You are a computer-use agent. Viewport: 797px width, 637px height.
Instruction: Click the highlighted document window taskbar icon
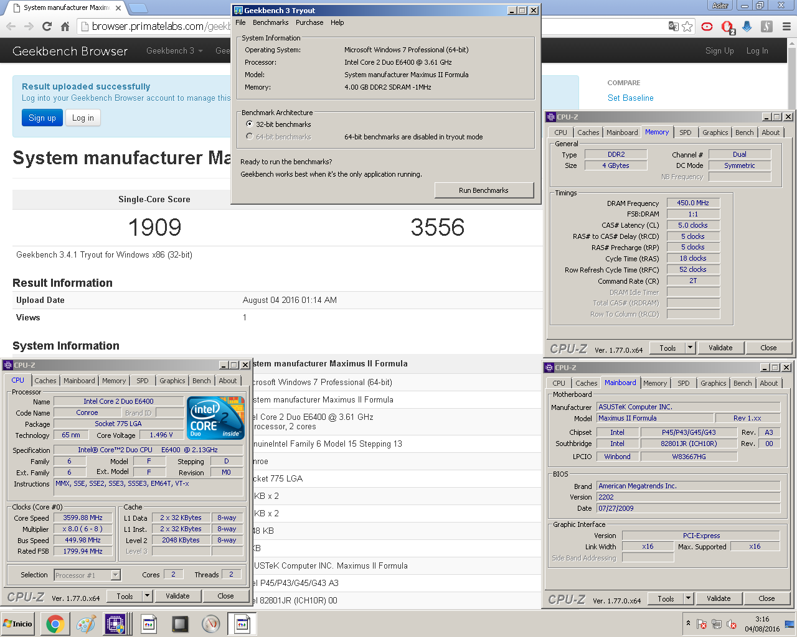pyautogui.click(x=242, y=624)
